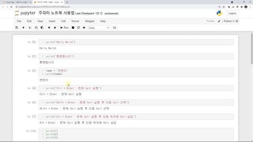Cut the selected cells
Viewport: 253px width, 142px height.
(30, 28)
